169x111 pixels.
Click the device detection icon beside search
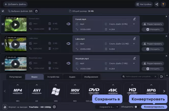coord(162,77)
